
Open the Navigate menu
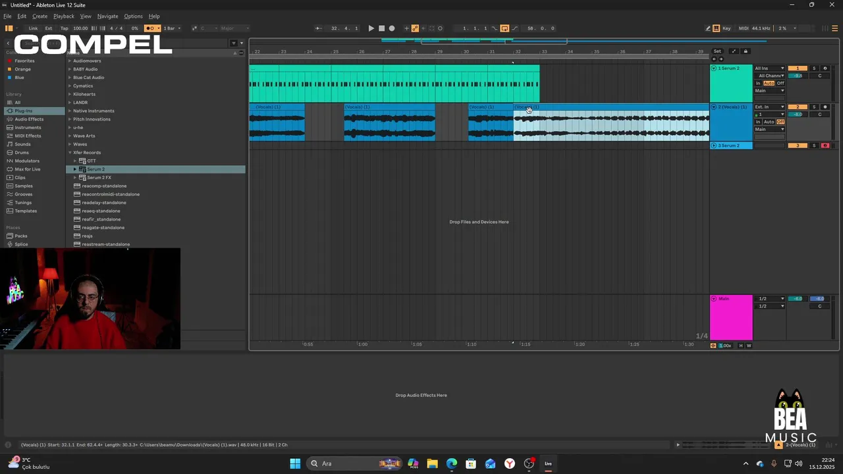pyautogui.click(x=107, y=16)
